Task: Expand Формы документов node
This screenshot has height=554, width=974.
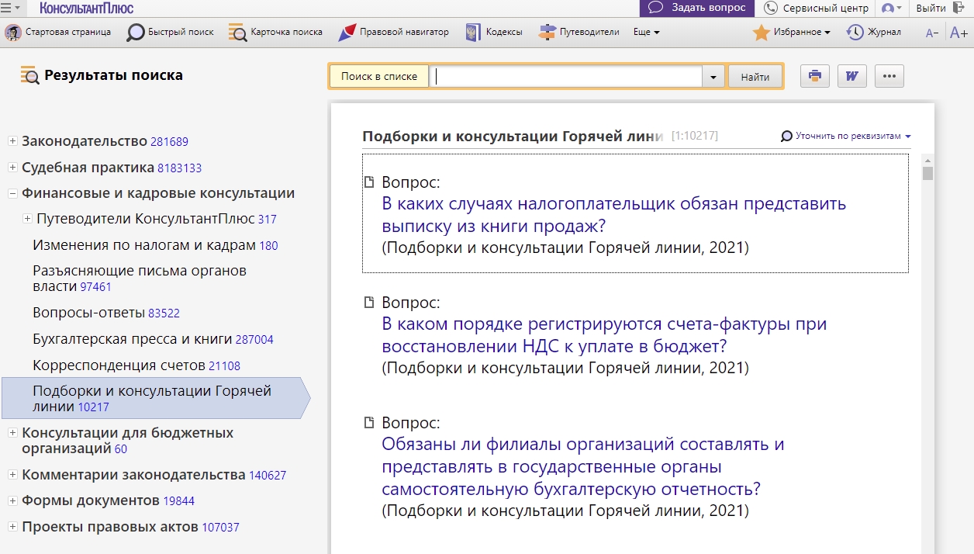Action: 12,500
